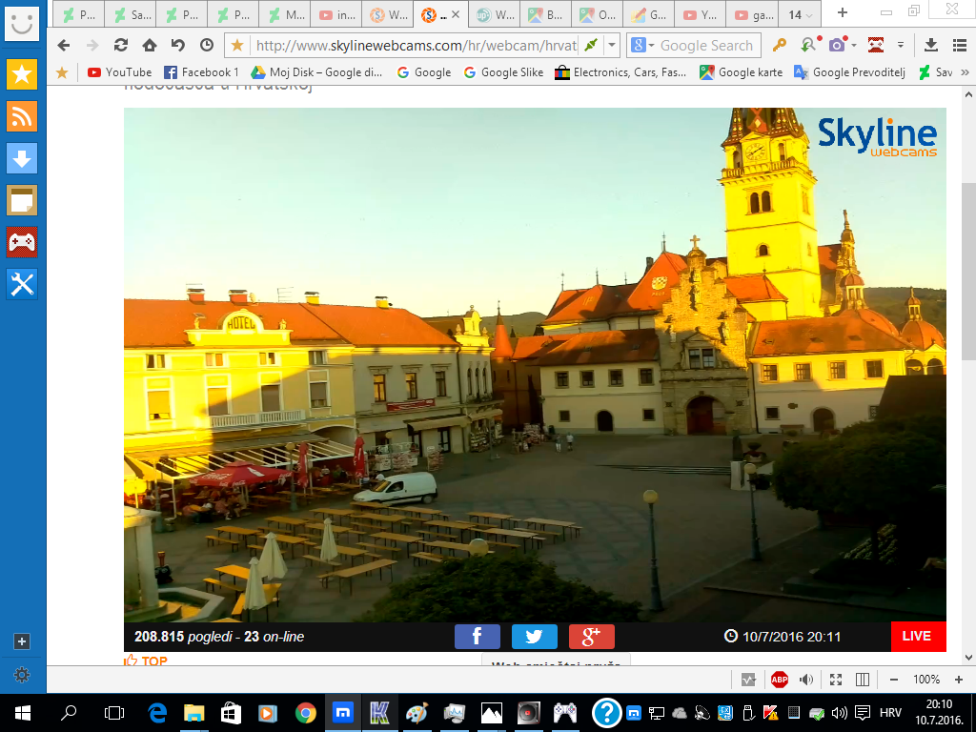Open the game controller sidebar icon

22,242
